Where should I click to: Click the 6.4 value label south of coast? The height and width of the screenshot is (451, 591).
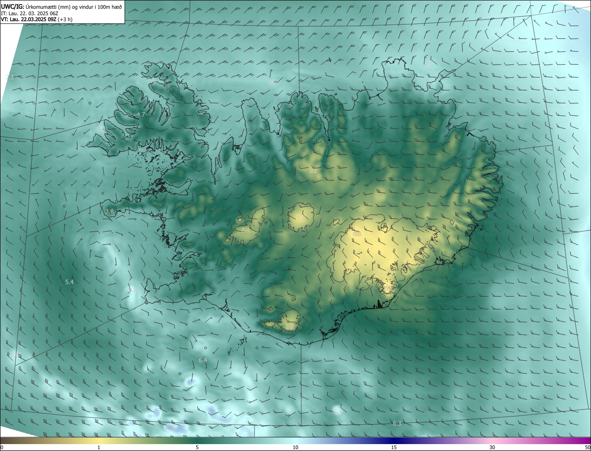click(203, 360)
